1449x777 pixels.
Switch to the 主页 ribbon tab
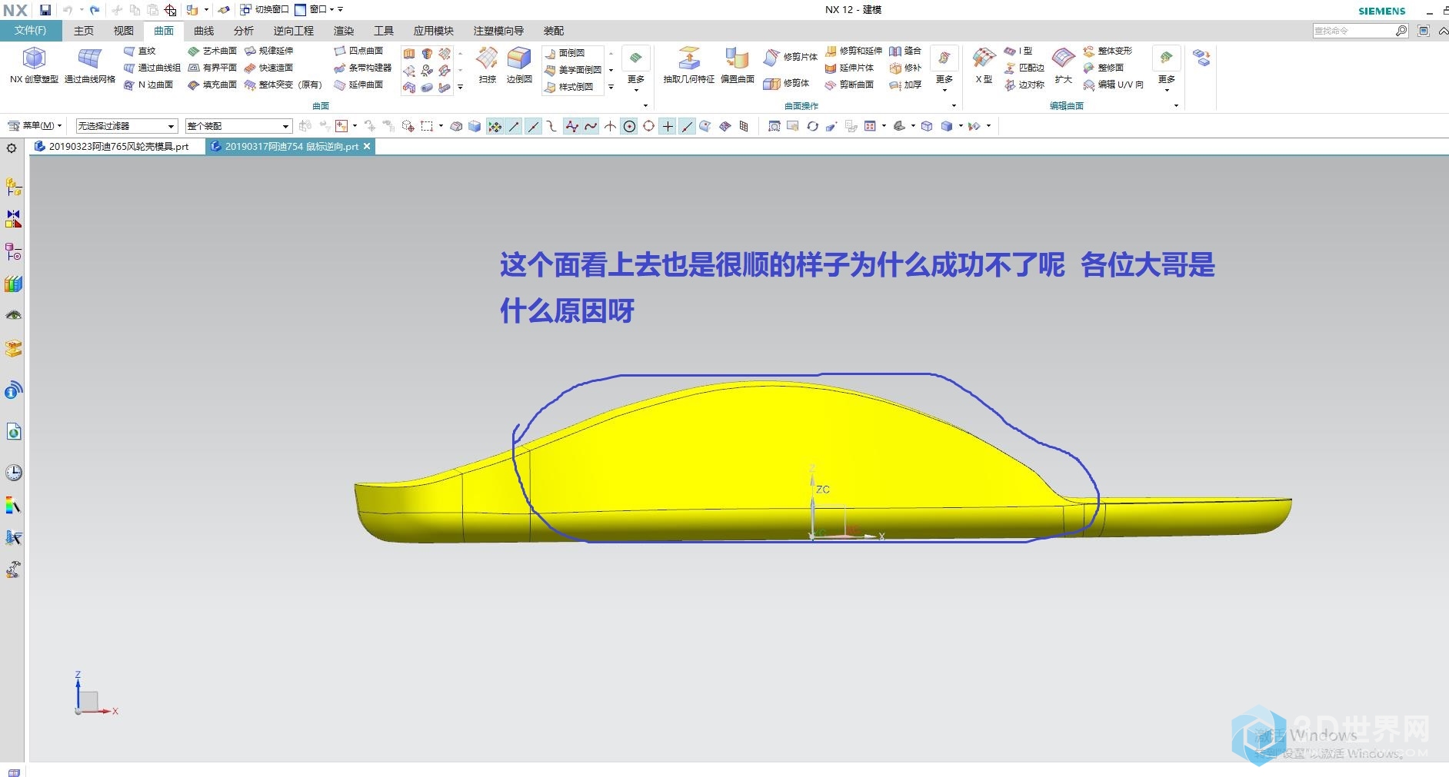pyautogui.click(x=84, y=31)
